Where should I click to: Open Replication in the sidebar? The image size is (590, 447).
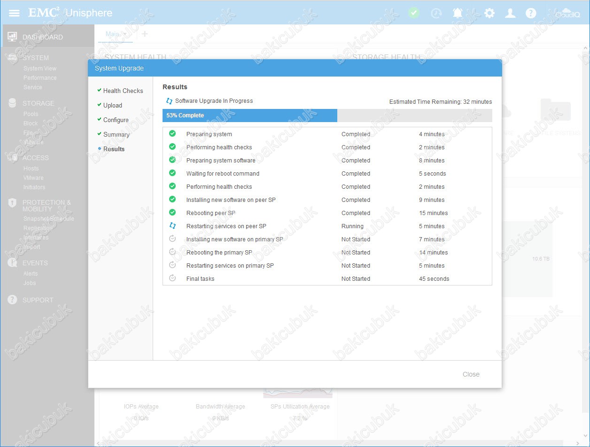coord(38,228)
